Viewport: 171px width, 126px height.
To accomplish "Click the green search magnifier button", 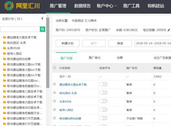I will 42,29.
